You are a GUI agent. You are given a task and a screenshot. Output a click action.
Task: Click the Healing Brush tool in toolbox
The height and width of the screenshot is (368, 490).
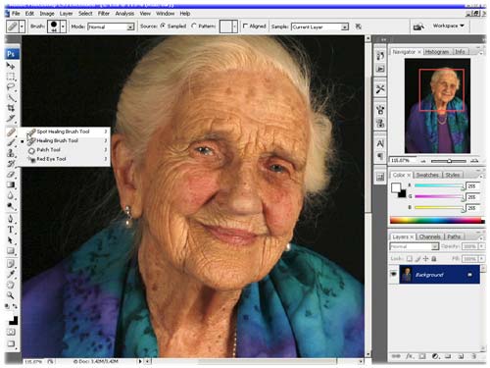pyautogui.click(x=11, y=131)
